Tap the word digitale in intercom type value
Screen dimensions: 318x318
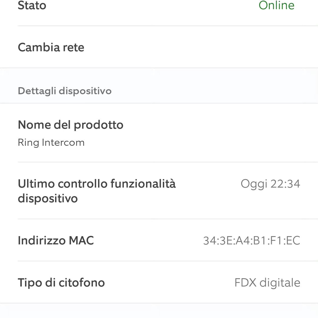coord(280,283)
